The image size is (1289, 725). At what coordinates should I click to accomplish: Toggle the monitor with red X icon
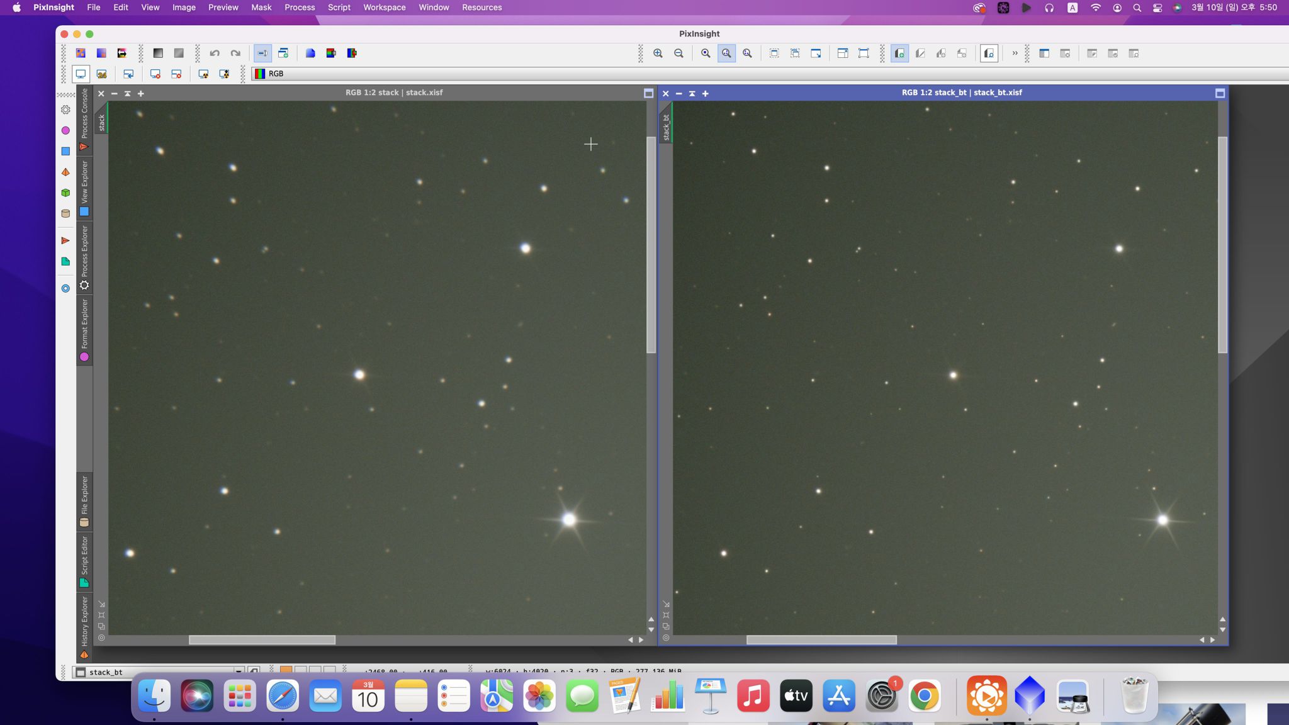point(155,74)
